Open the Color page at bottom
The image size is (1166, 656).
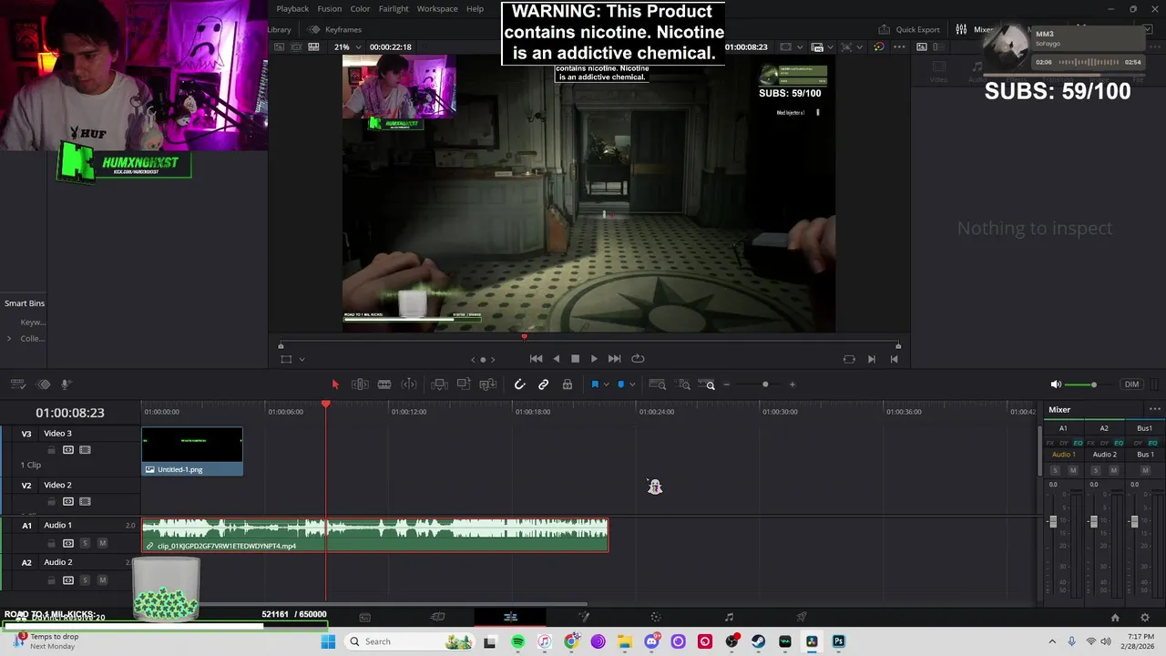(656, 617)
